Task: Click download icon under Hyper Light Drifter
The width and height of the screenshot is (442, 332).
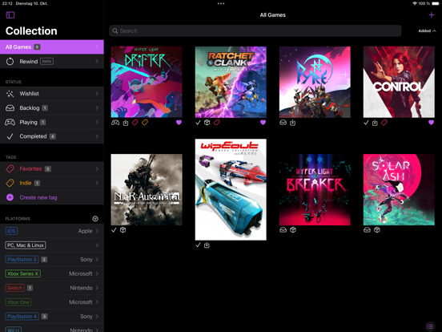Action: (x=126, y=123)
